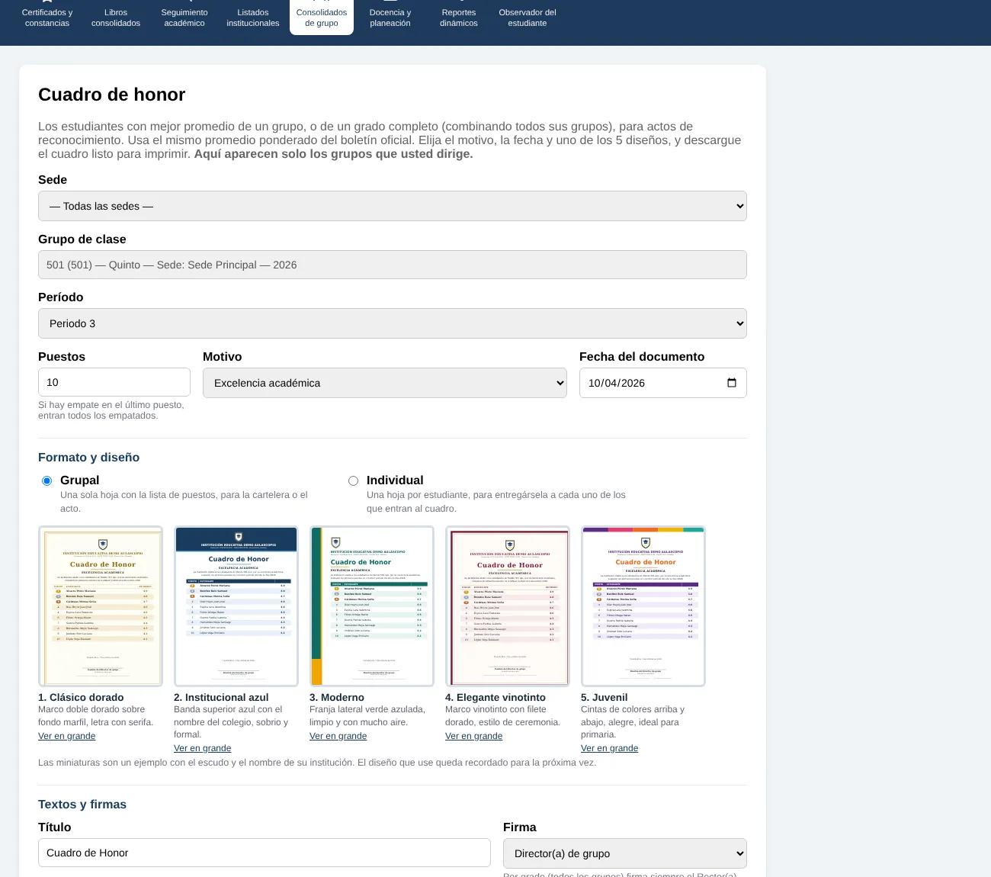The image size is (991, 877).
Task: Open Docencia y planeación tab
Action: coord(390,18)
